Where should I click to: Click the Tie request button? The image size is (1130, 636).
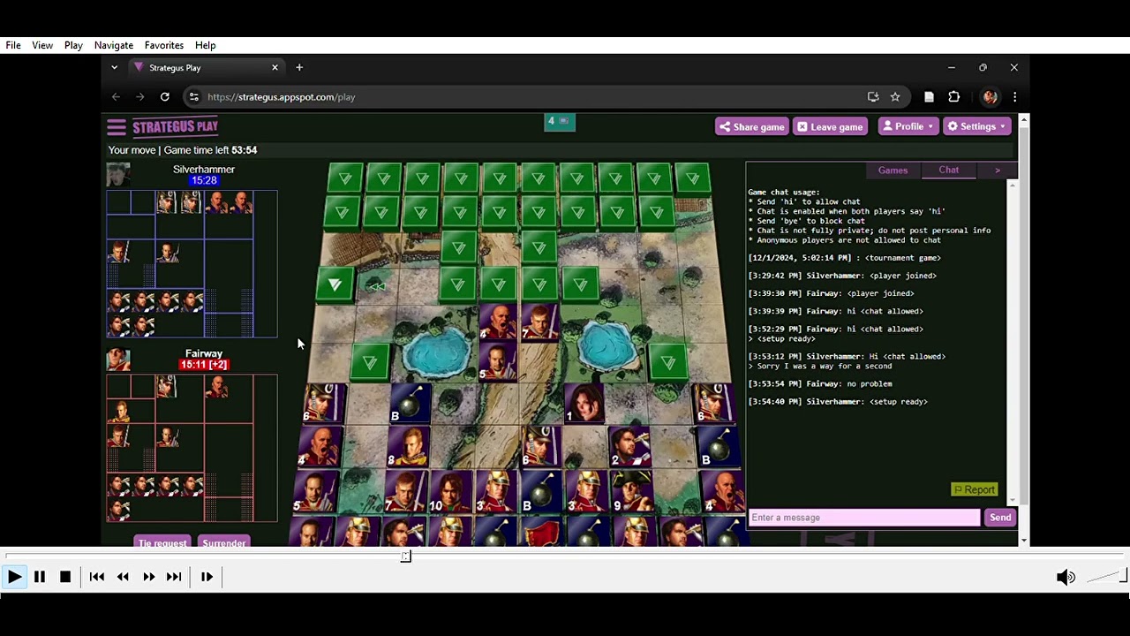(x=162, y=542)
